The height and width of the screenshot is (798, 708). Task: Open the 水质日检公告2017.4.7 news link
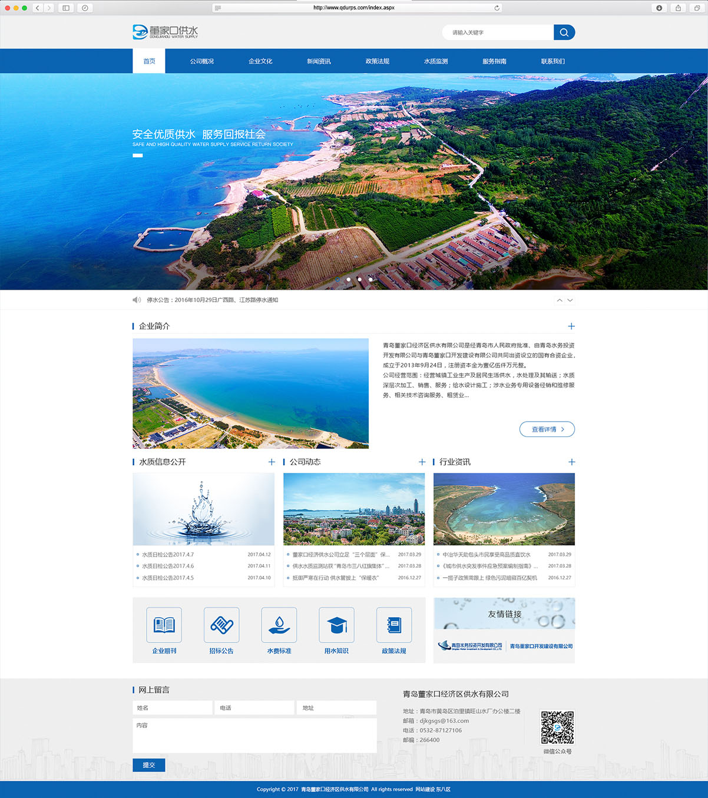click(168, 555)
